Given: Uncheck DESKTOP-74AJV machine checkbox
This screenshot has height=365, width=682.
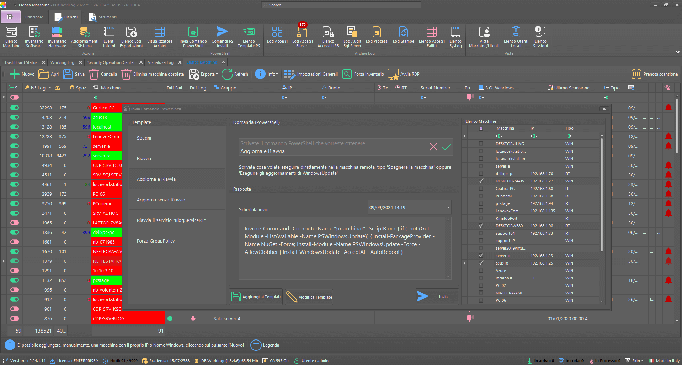Looking at the screenshot, I should pos(481,181).
